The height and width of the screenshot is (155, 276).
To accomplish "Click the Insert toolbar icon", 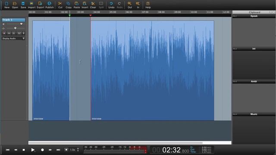I will (85, 5).
